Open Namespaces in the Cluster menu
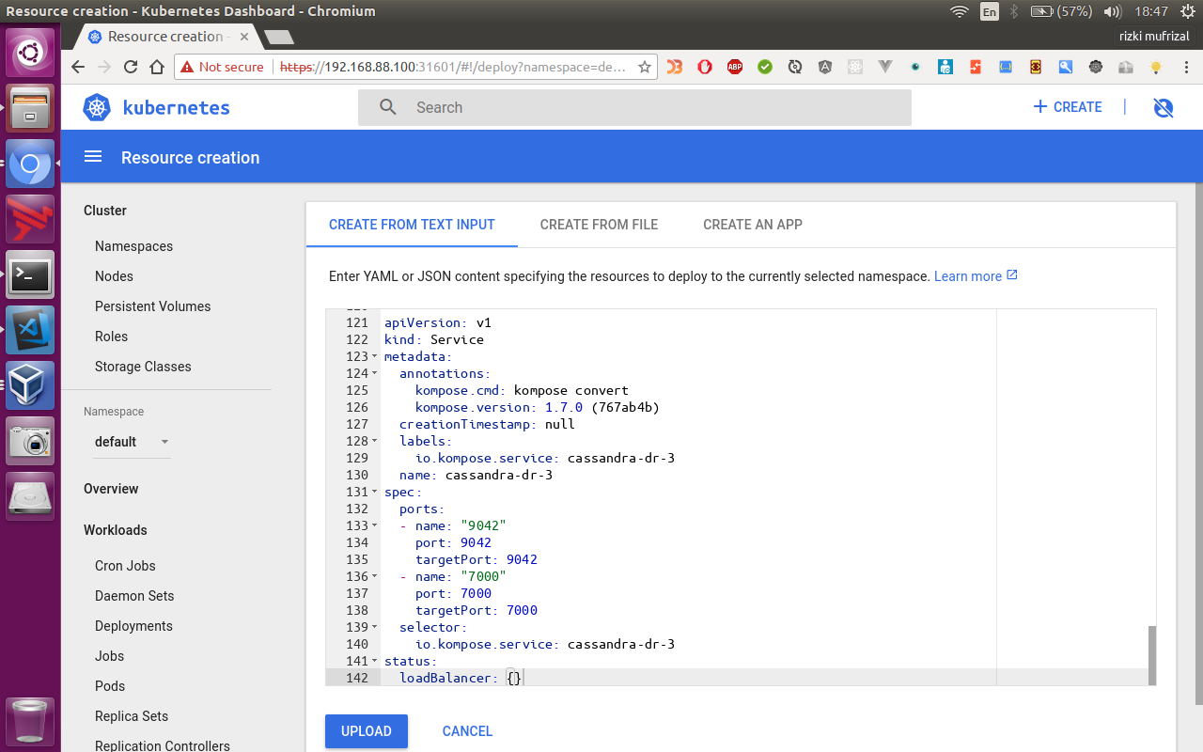Viewport: 1203px width, 752px height. tap(133, 246)
